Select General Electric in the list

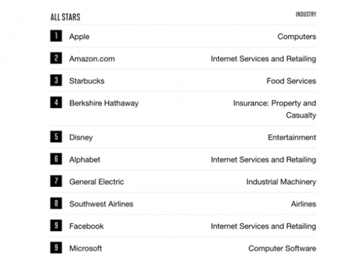[x=97, y=182]
